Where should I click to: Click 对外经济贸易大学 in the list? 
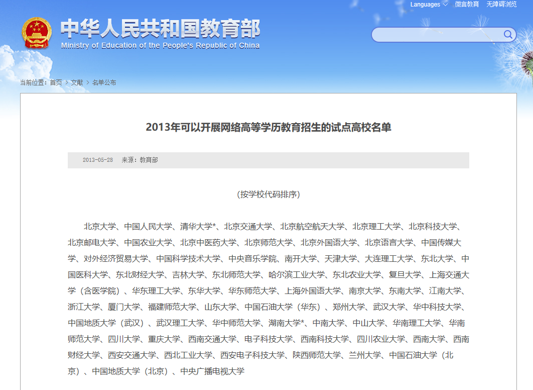coord(116,259)
